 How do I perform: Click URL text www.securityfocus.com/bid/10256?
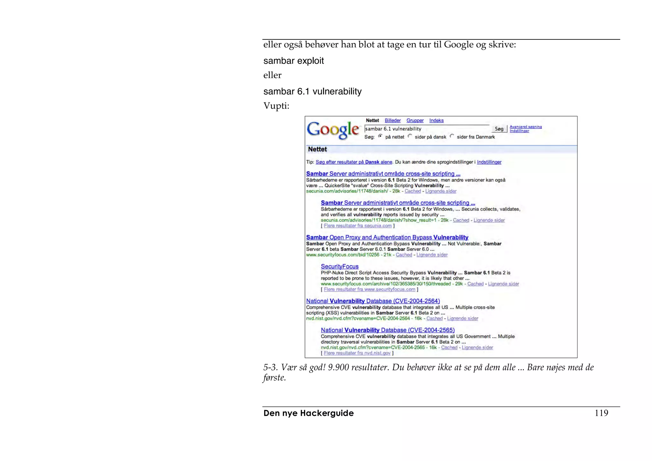click(x=343, y=255)
